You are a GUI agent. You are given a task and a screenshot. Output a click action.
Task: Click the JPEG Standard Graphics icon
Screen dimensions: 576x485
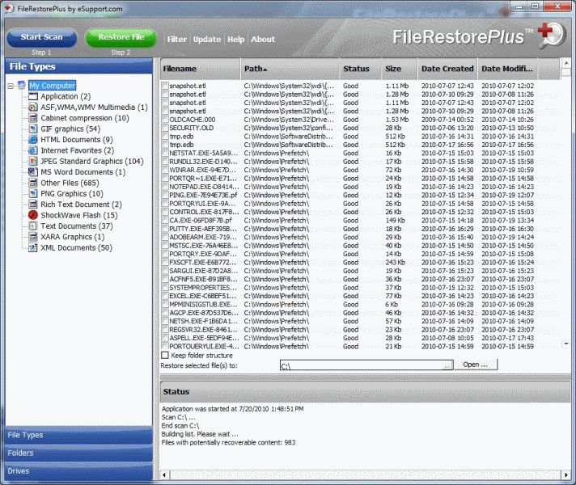[x=33, y=161]
